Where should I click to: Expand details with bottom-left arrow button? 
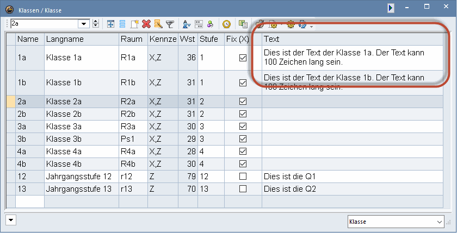[11, 220]
